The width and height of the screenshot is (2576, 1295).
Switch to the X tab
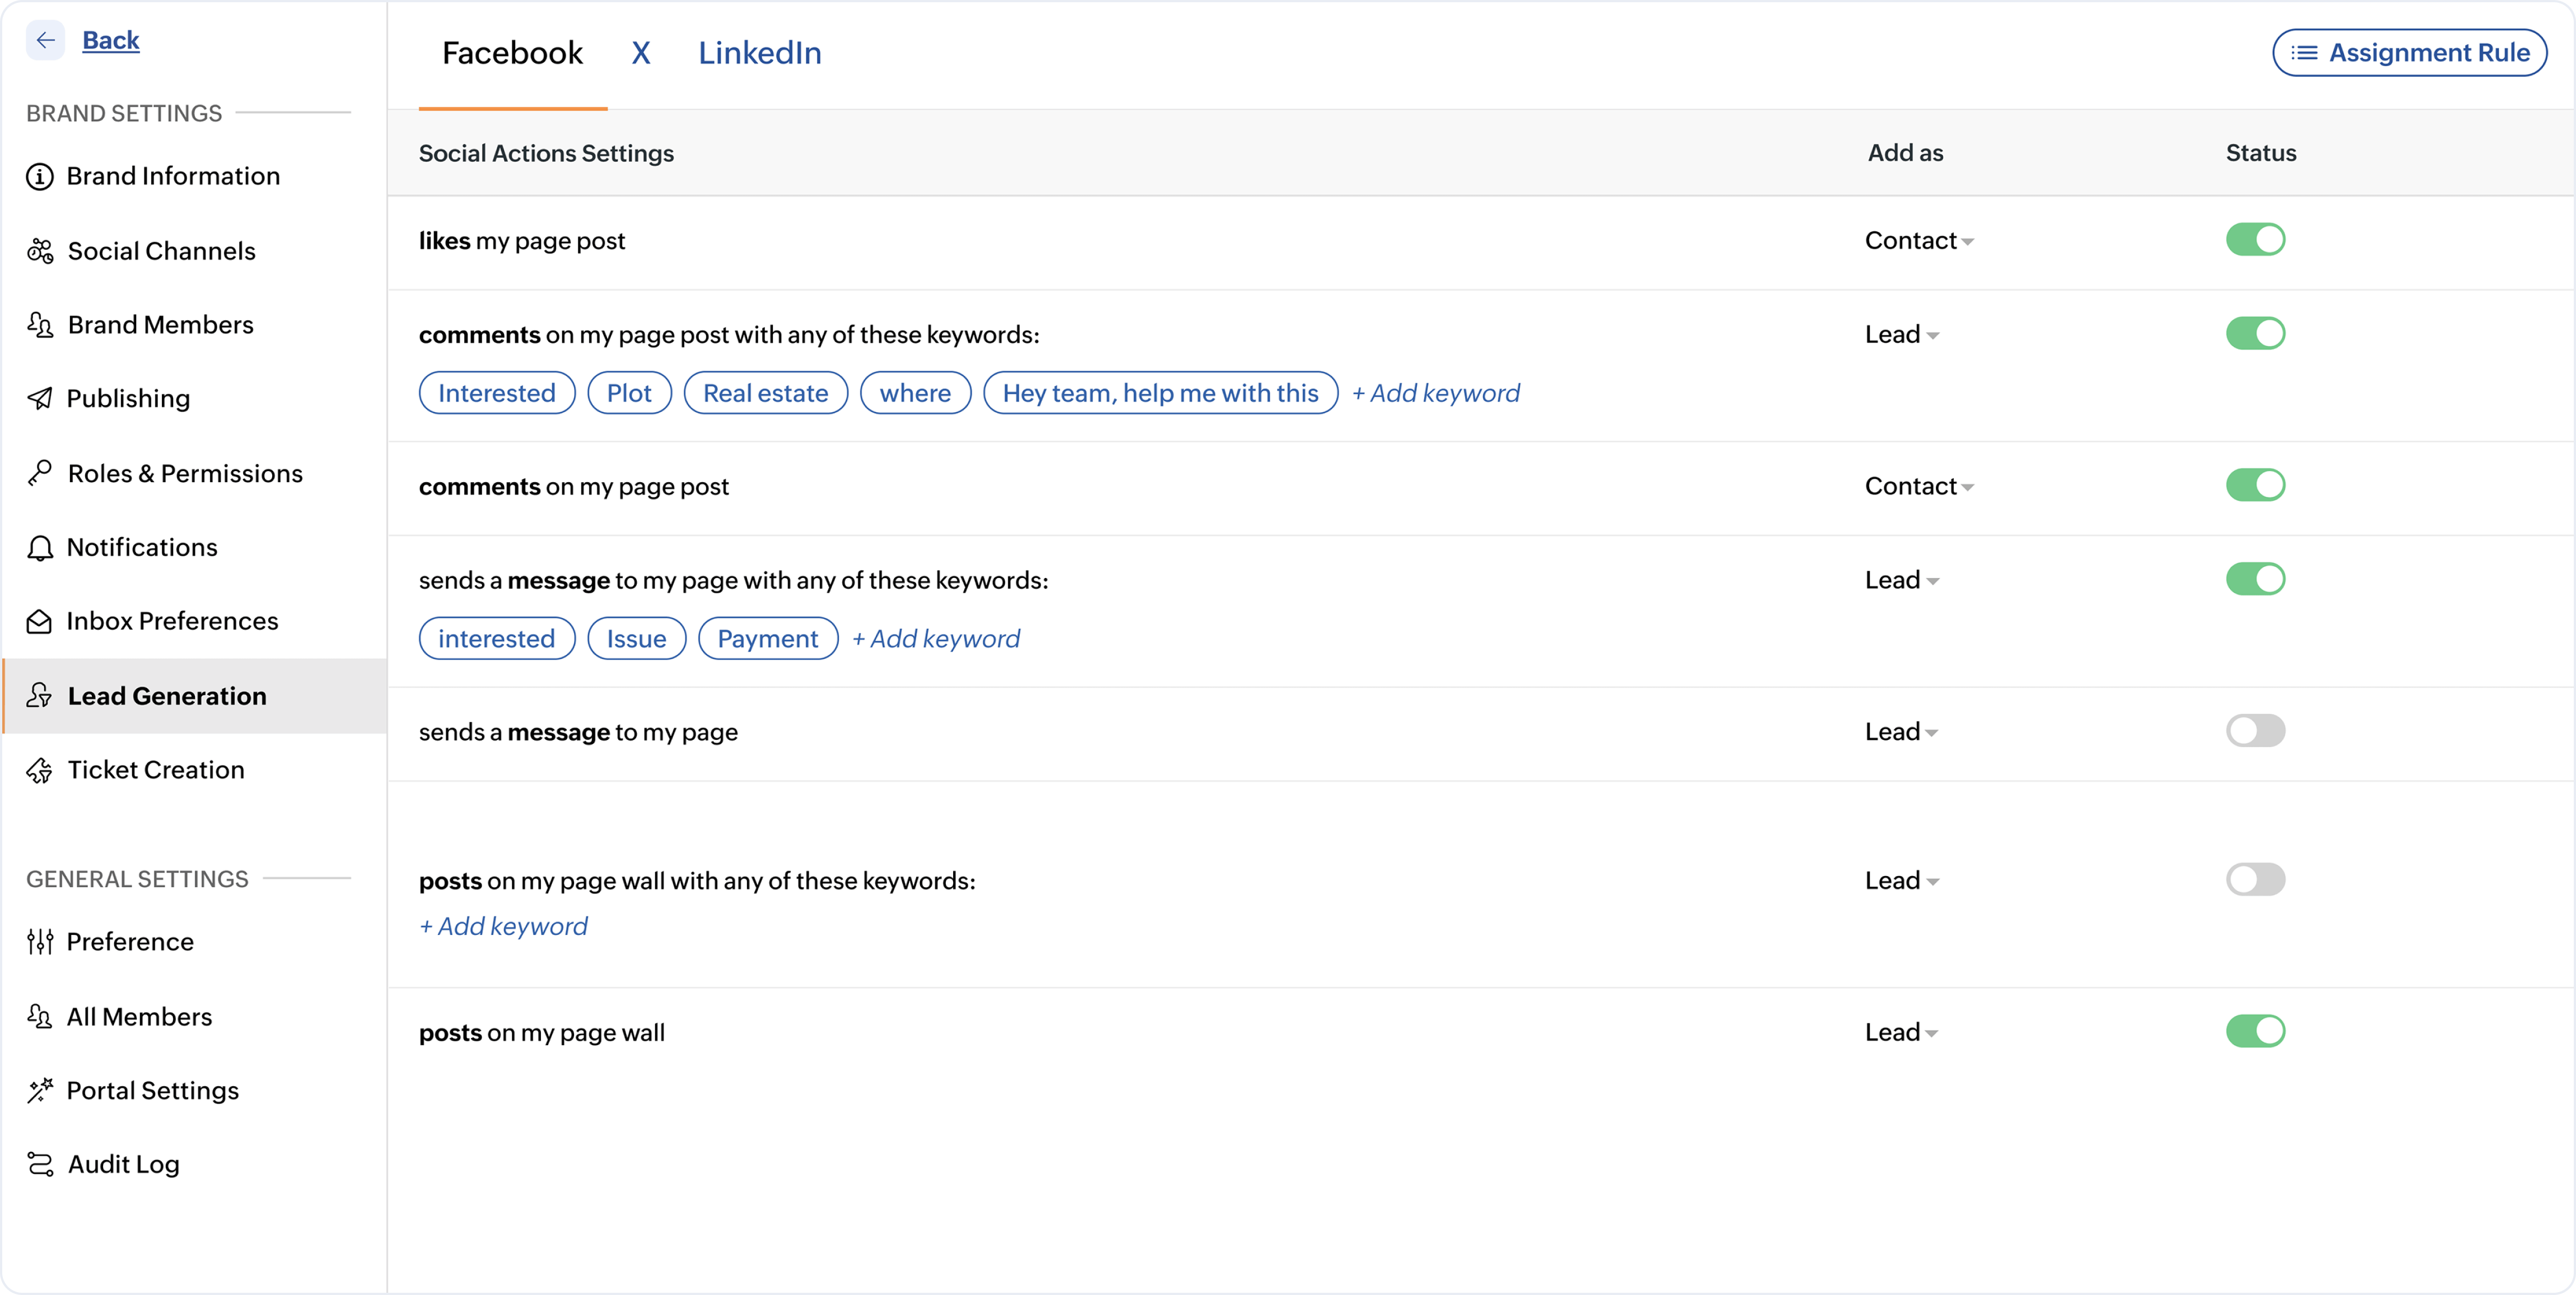pyautogui.click(x=641, y=52)
